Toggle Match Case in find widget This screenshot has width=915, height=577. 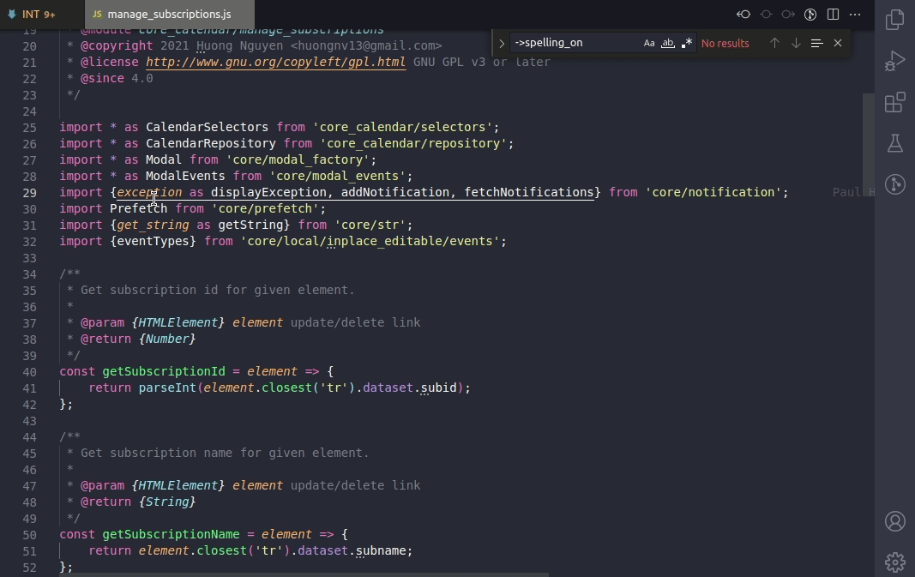tap(649, 43)
